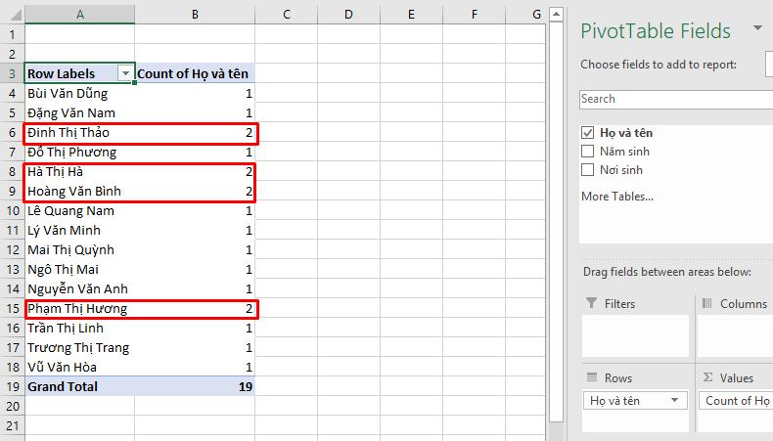Select count value for Phạm Thị Hương
The image size is (773, 441).
pyautogui.click(x=195, y=308)
